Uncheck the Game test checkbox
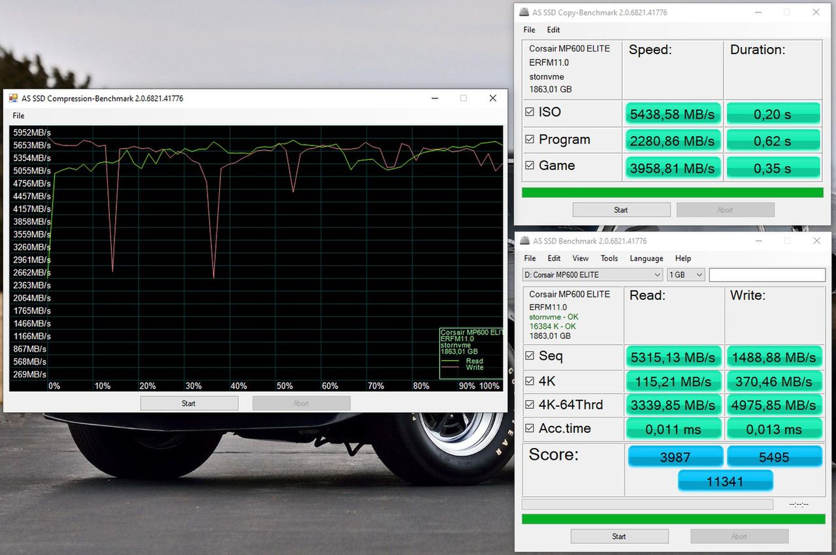This screenshot has width=836, height=555. (530, 166)
